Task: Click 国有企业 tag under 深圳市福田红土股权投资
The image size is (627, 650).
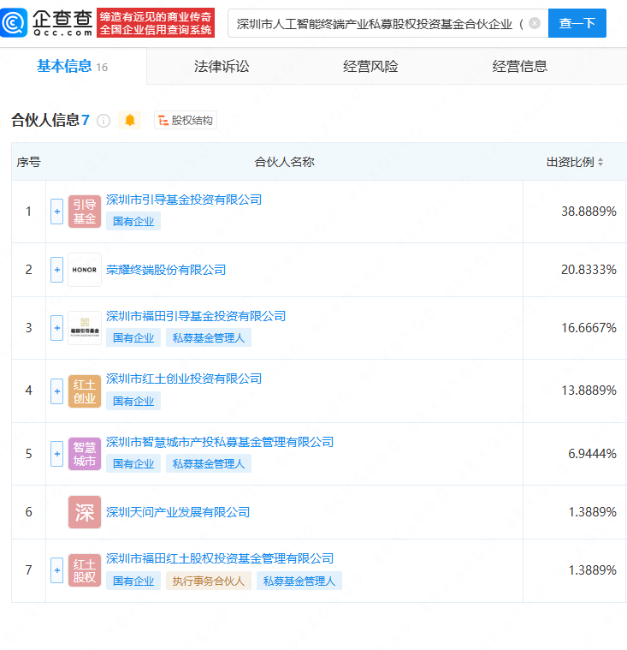Action: coord(133,581)
